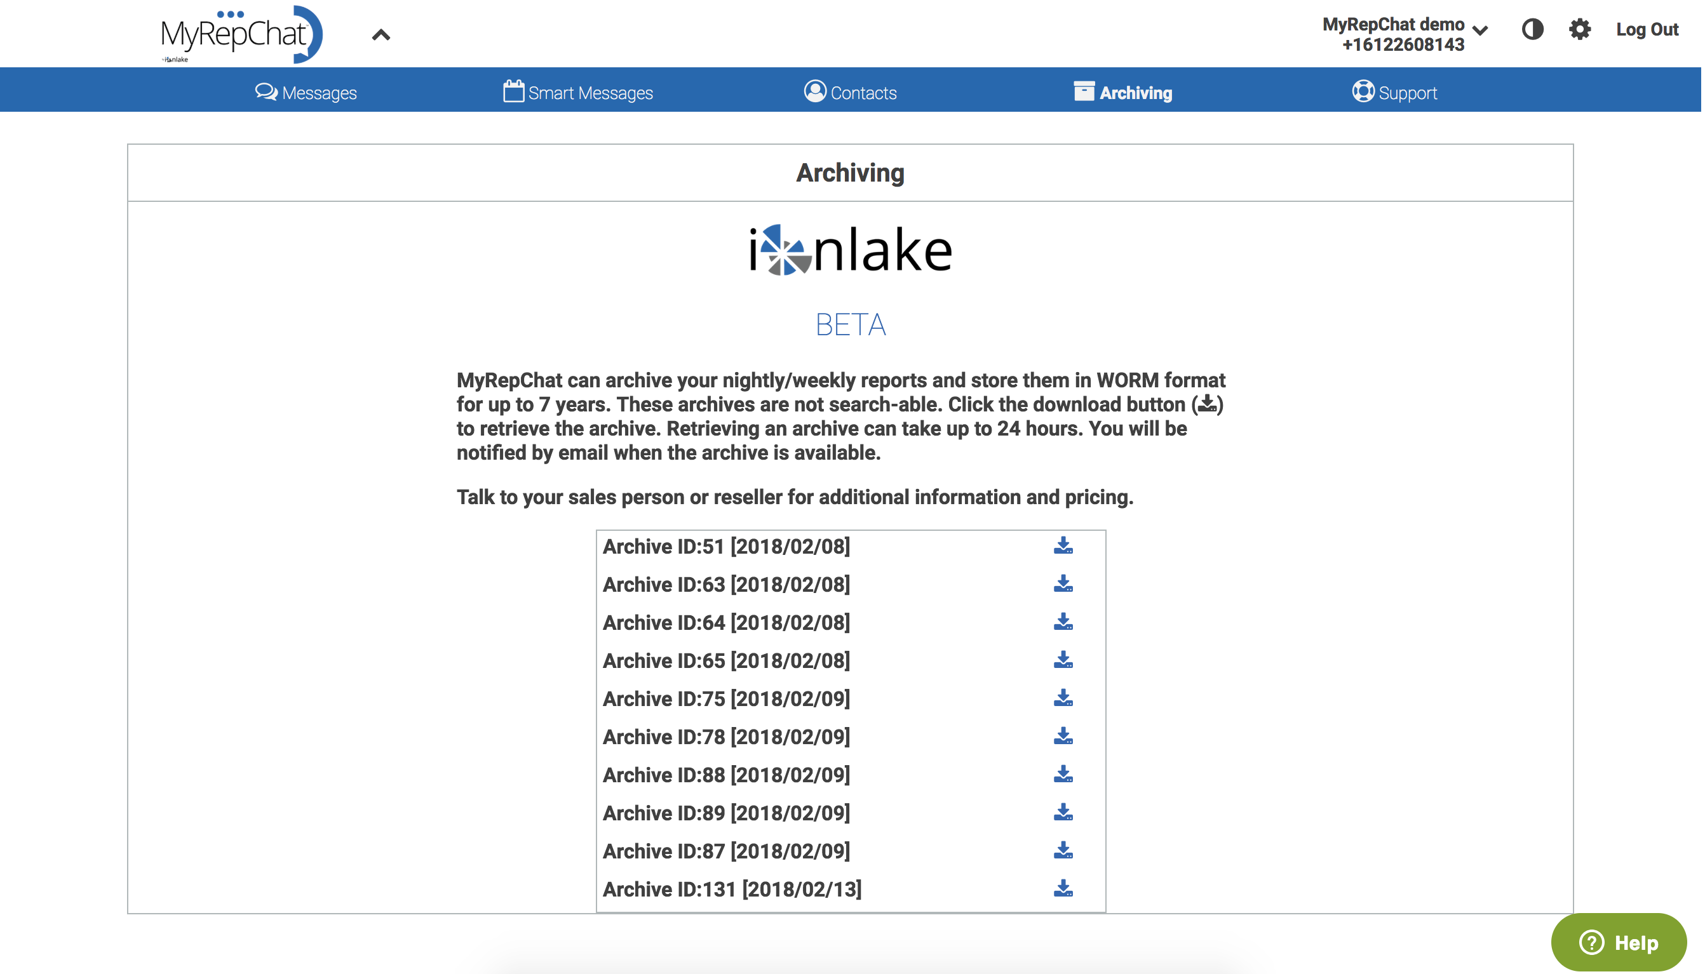This screenshot has height=974, width=1705.
Task: Download archive ID:87
Action: [x=1065, y=851]
